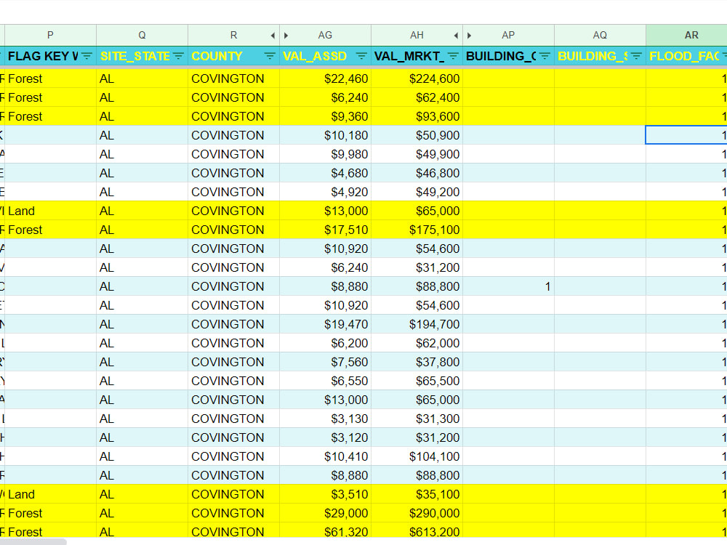This screenshot has height=545, width=727.
Task: Select column P header
Action: [50, 35]
